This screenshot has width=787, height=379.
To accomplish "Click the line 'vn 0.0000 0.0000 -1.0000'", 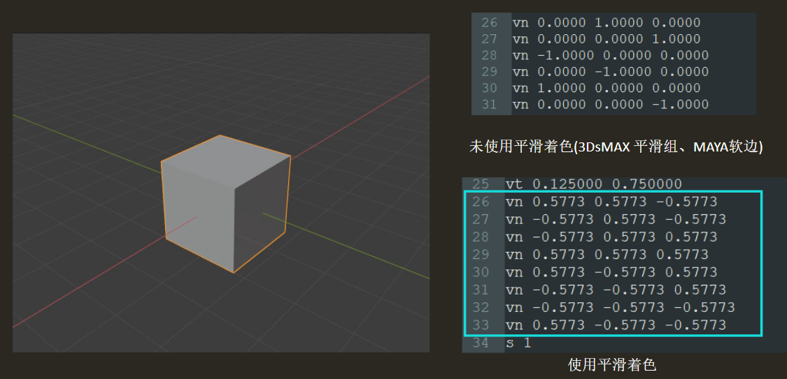I will [610, 104].
